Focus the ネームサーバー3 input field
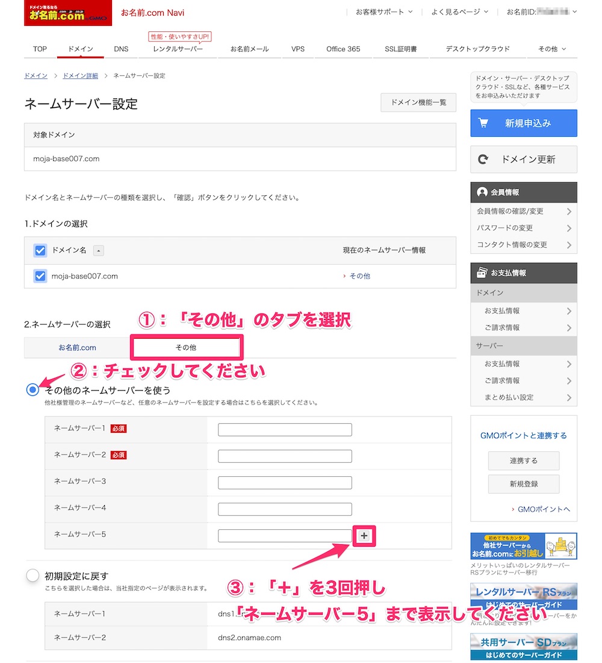The height and width of the screenshot is (663, 602). (x=285, y=483)
